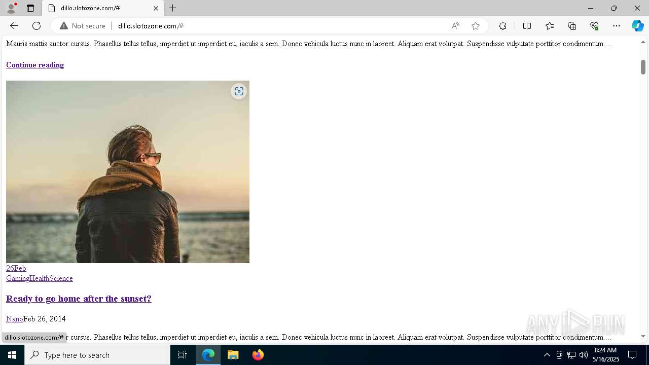Restore down the Edge window
This screenshot has height=365, width=649.
tap(614, 8)
